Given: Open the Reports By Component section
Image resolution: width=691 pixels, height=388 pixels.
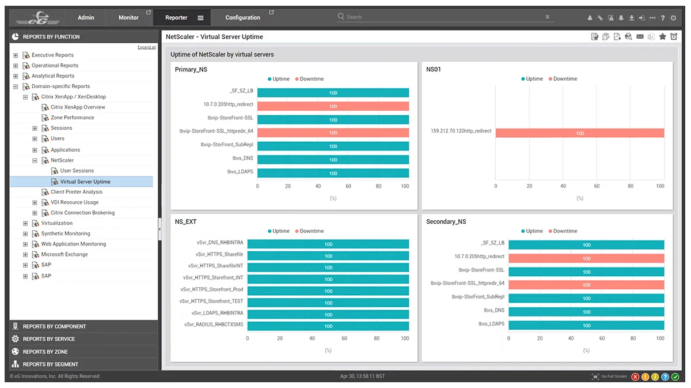Looking at the screenshot, I should click(83, 326).
